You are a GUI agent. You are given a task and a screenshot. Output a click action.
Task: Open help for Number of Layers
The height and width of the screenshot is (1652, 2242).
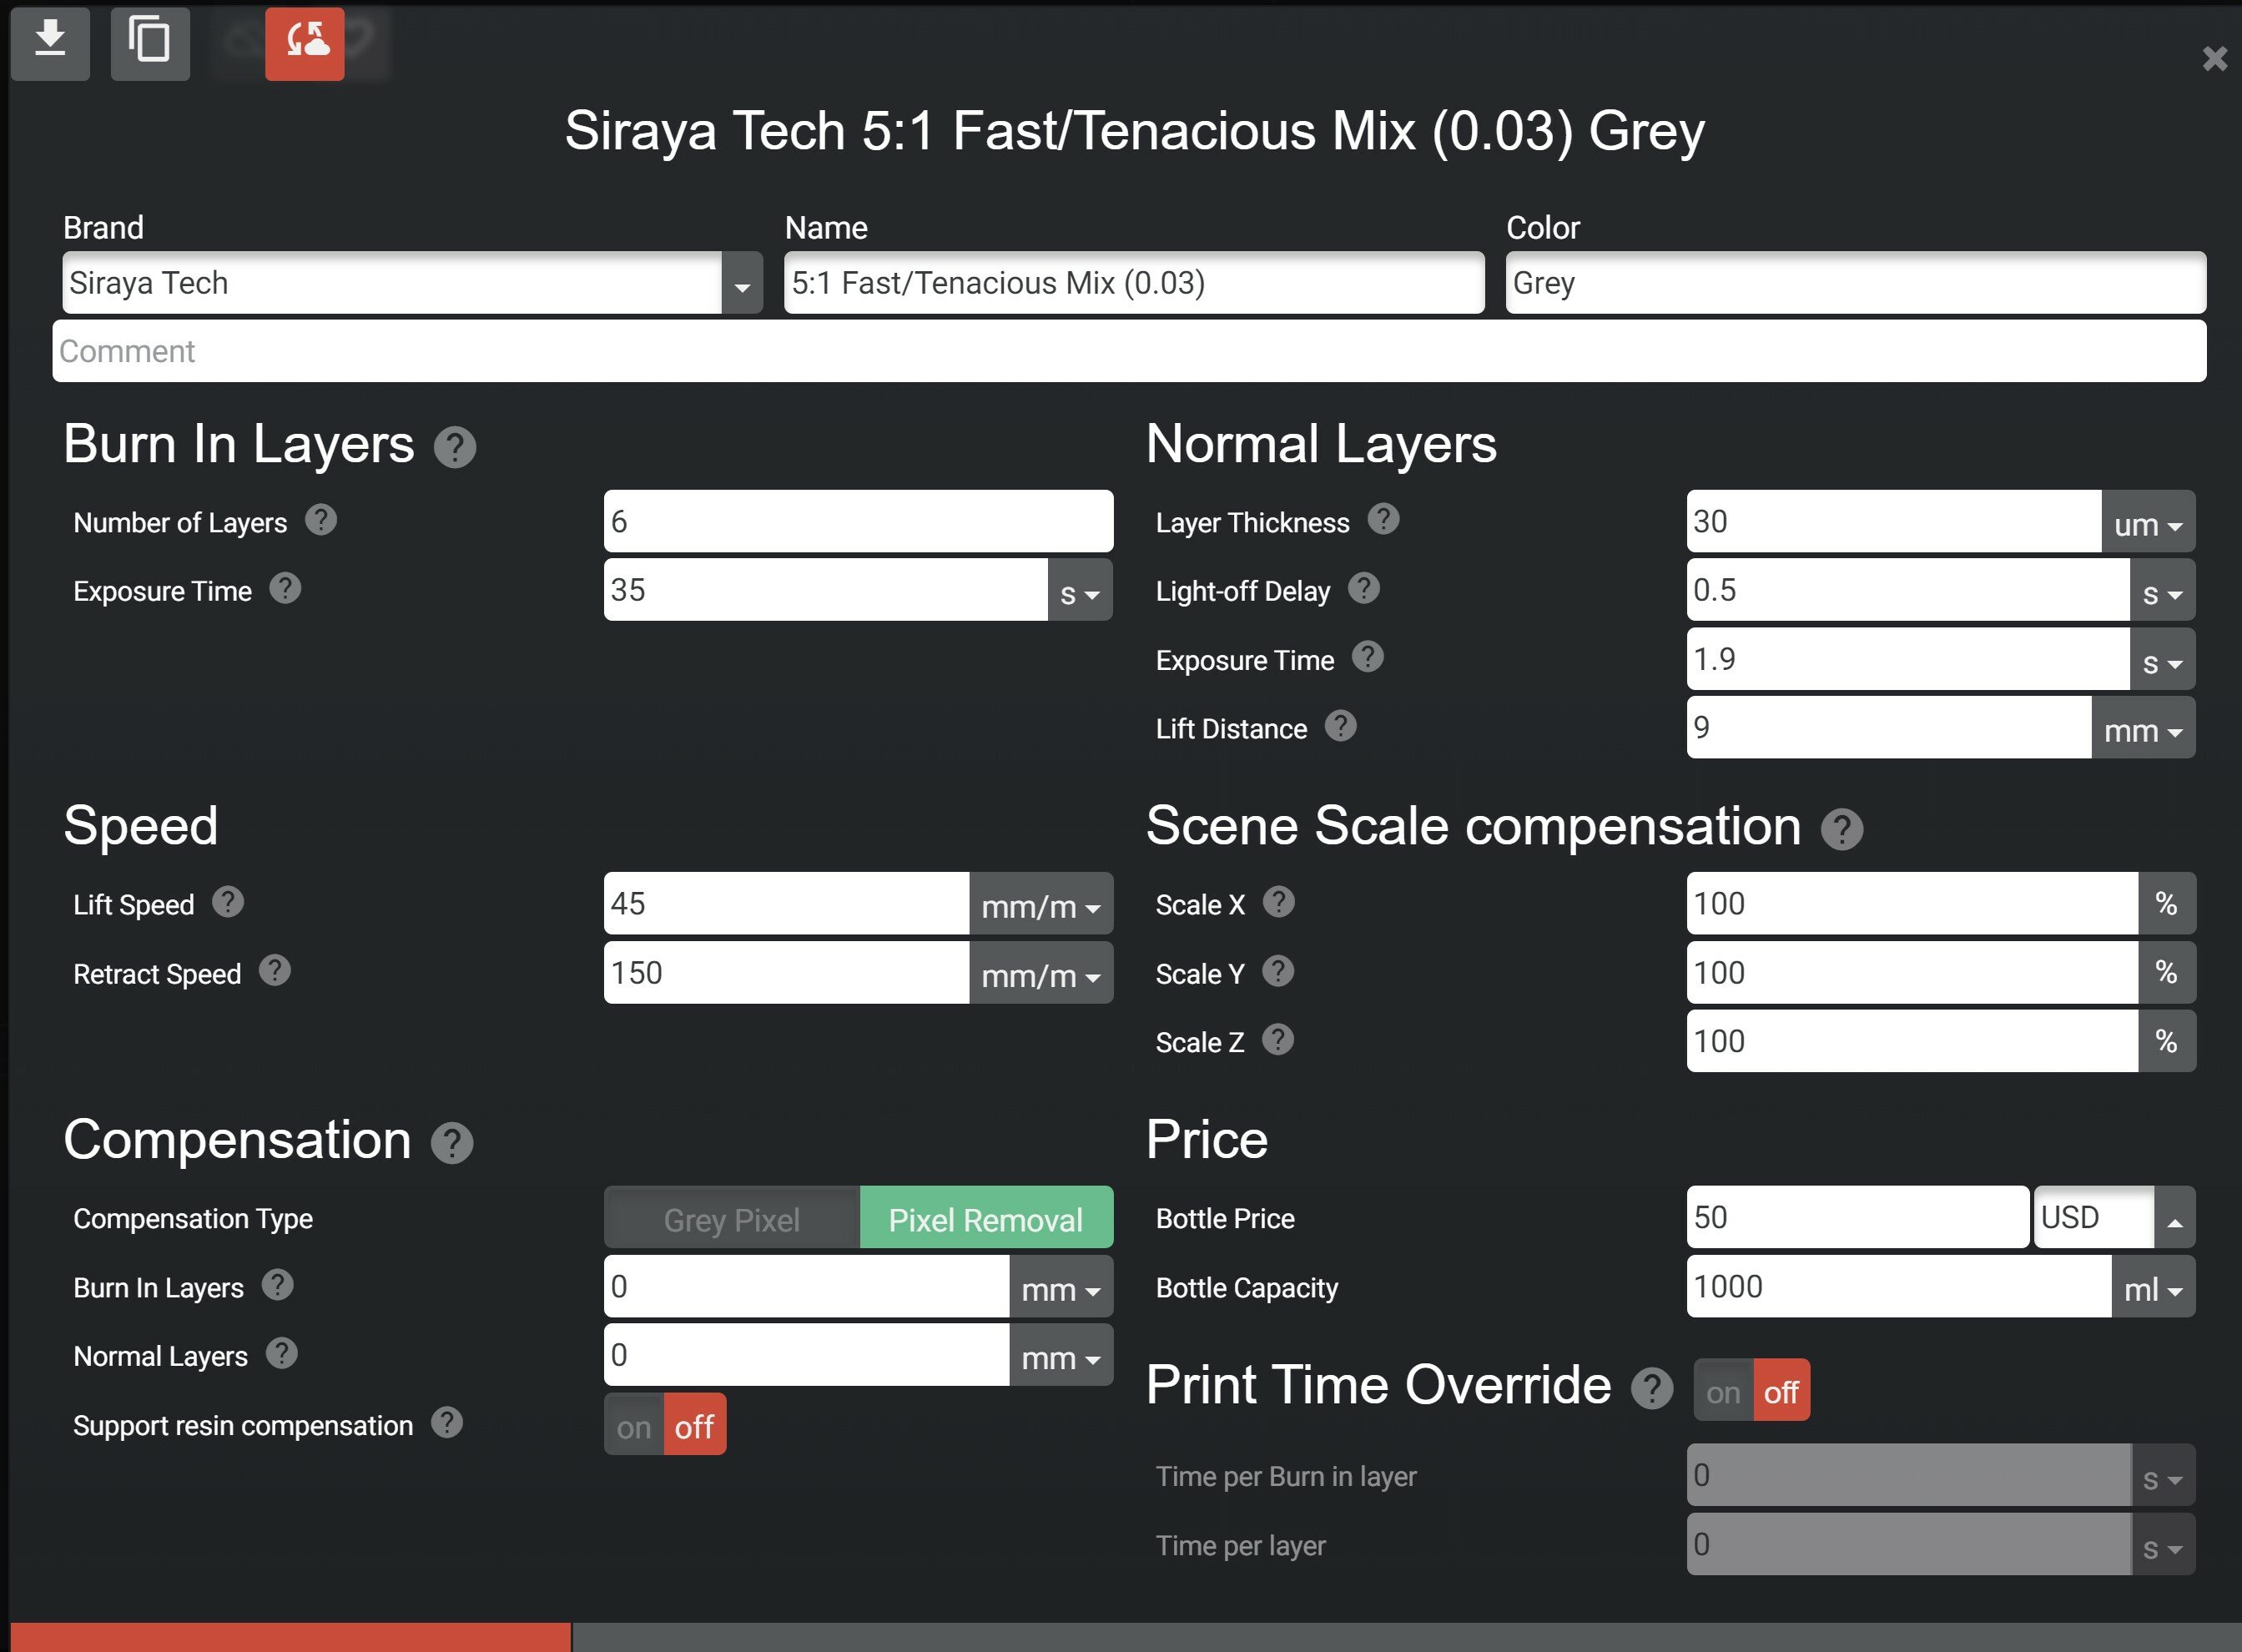coord(321,520)
